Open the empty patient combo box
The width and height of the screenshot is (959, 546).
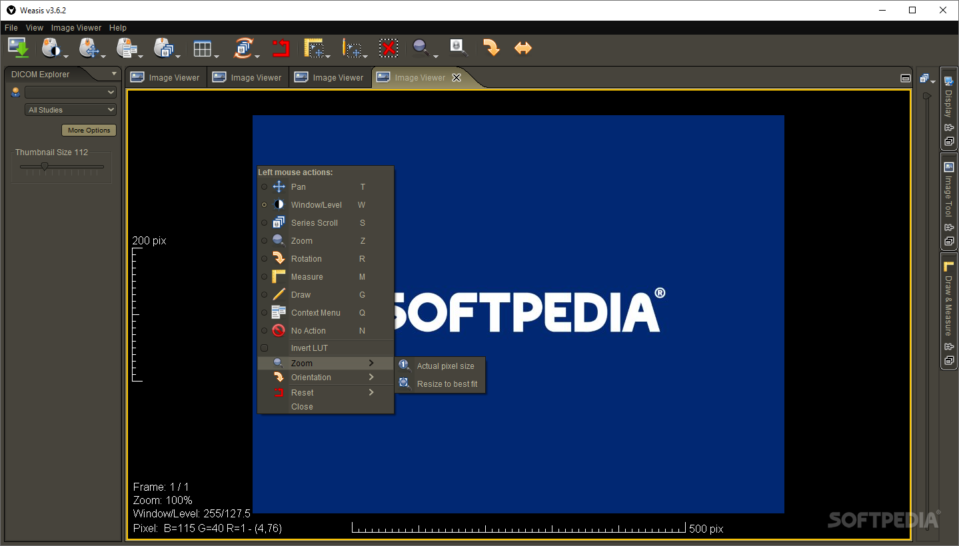[71, 92]
